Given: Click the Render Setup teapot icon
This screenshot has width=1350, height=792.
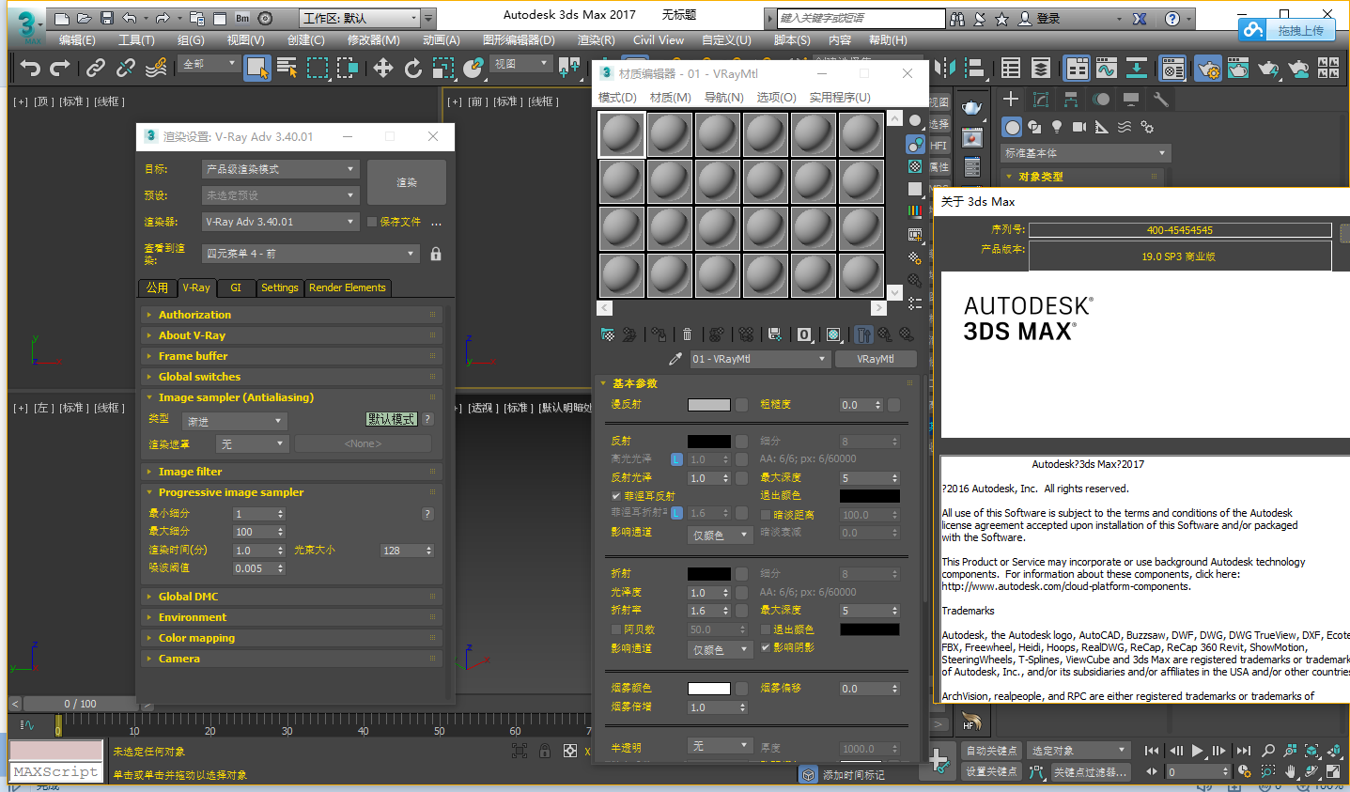Looking at the screenshot, I should (1208, 68).
